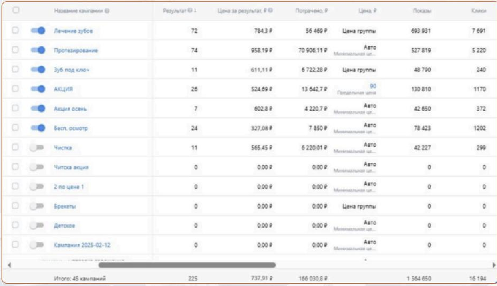Screen dimensions: 497x286
Task: Switch off the Зуб под ключ campaign
Action: pos(38,70)
